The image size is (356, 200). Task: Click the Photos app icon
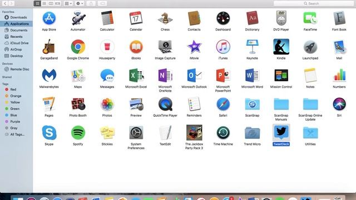pyautogui.click(x=107, y=104)
